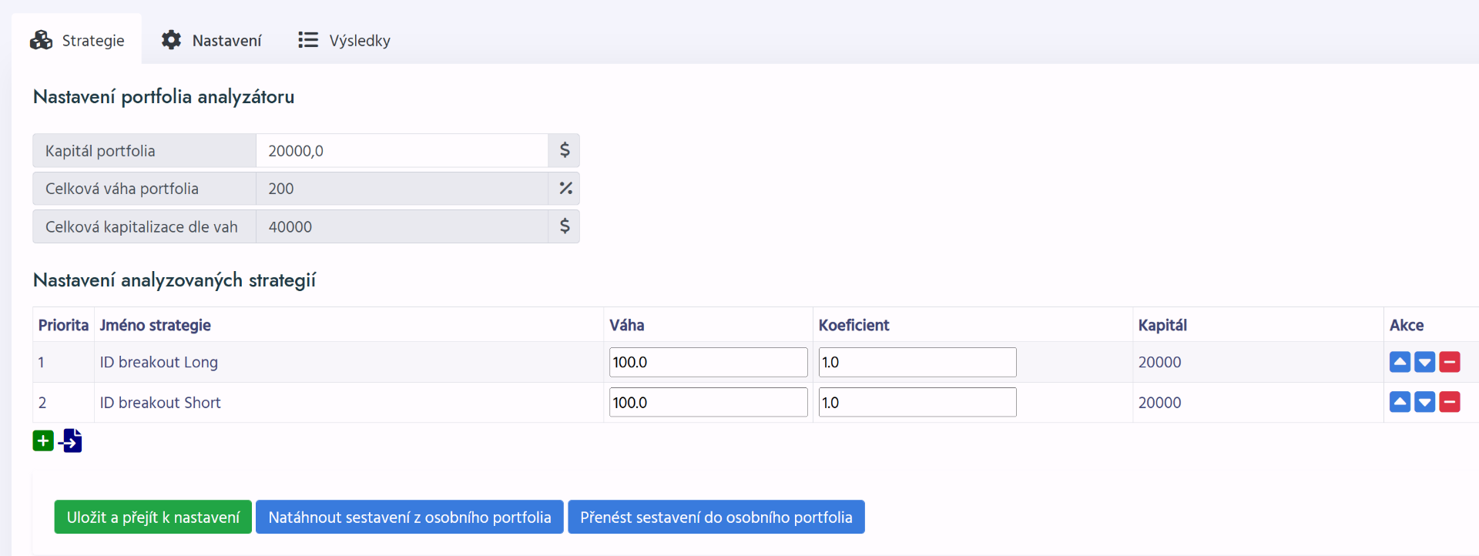
Task: Click the Celková váha portfolia field
Action: point(401,189)
